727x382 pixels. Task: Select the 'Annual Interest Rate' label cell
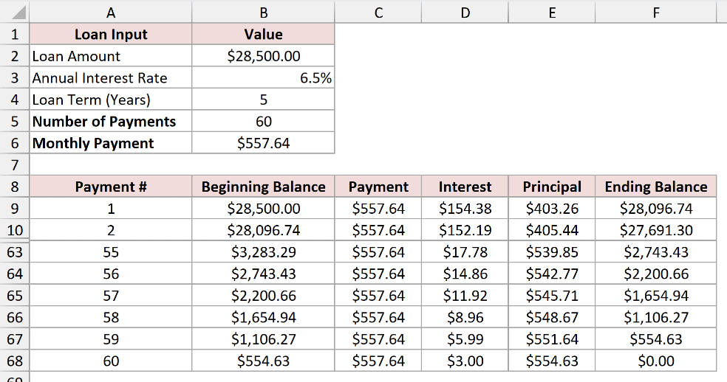[111, 77]
